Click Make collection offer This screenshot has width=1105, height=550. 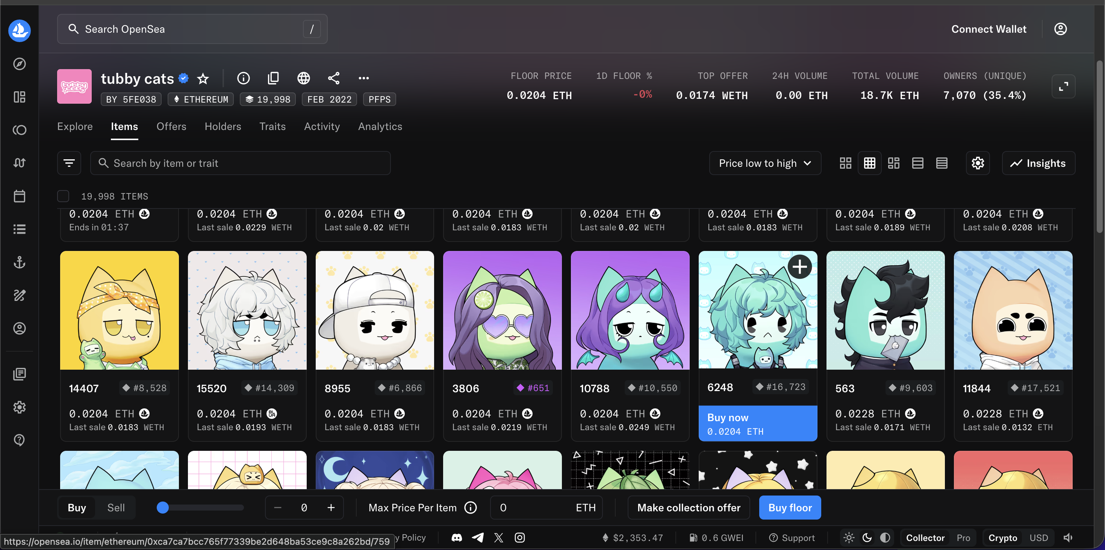coord(689,508)
